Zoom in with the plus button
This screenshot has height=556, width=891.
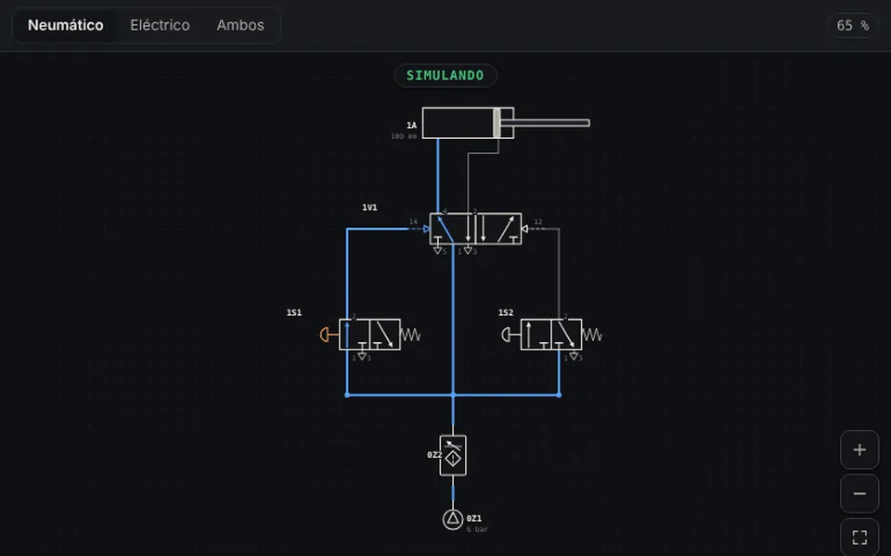click(859, 450)
